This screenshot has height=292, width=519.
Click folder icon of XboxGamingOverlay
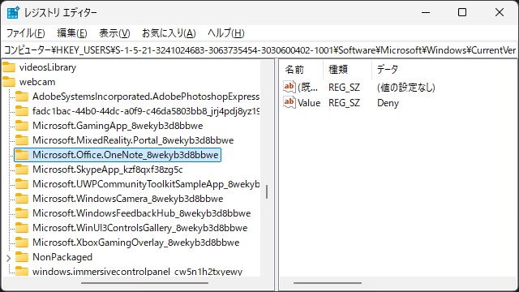[x=22, y=242]
